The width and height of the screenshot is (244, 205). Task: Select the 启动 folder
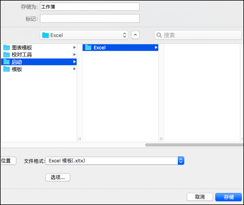pyautogui.click(x=39, y=62)
